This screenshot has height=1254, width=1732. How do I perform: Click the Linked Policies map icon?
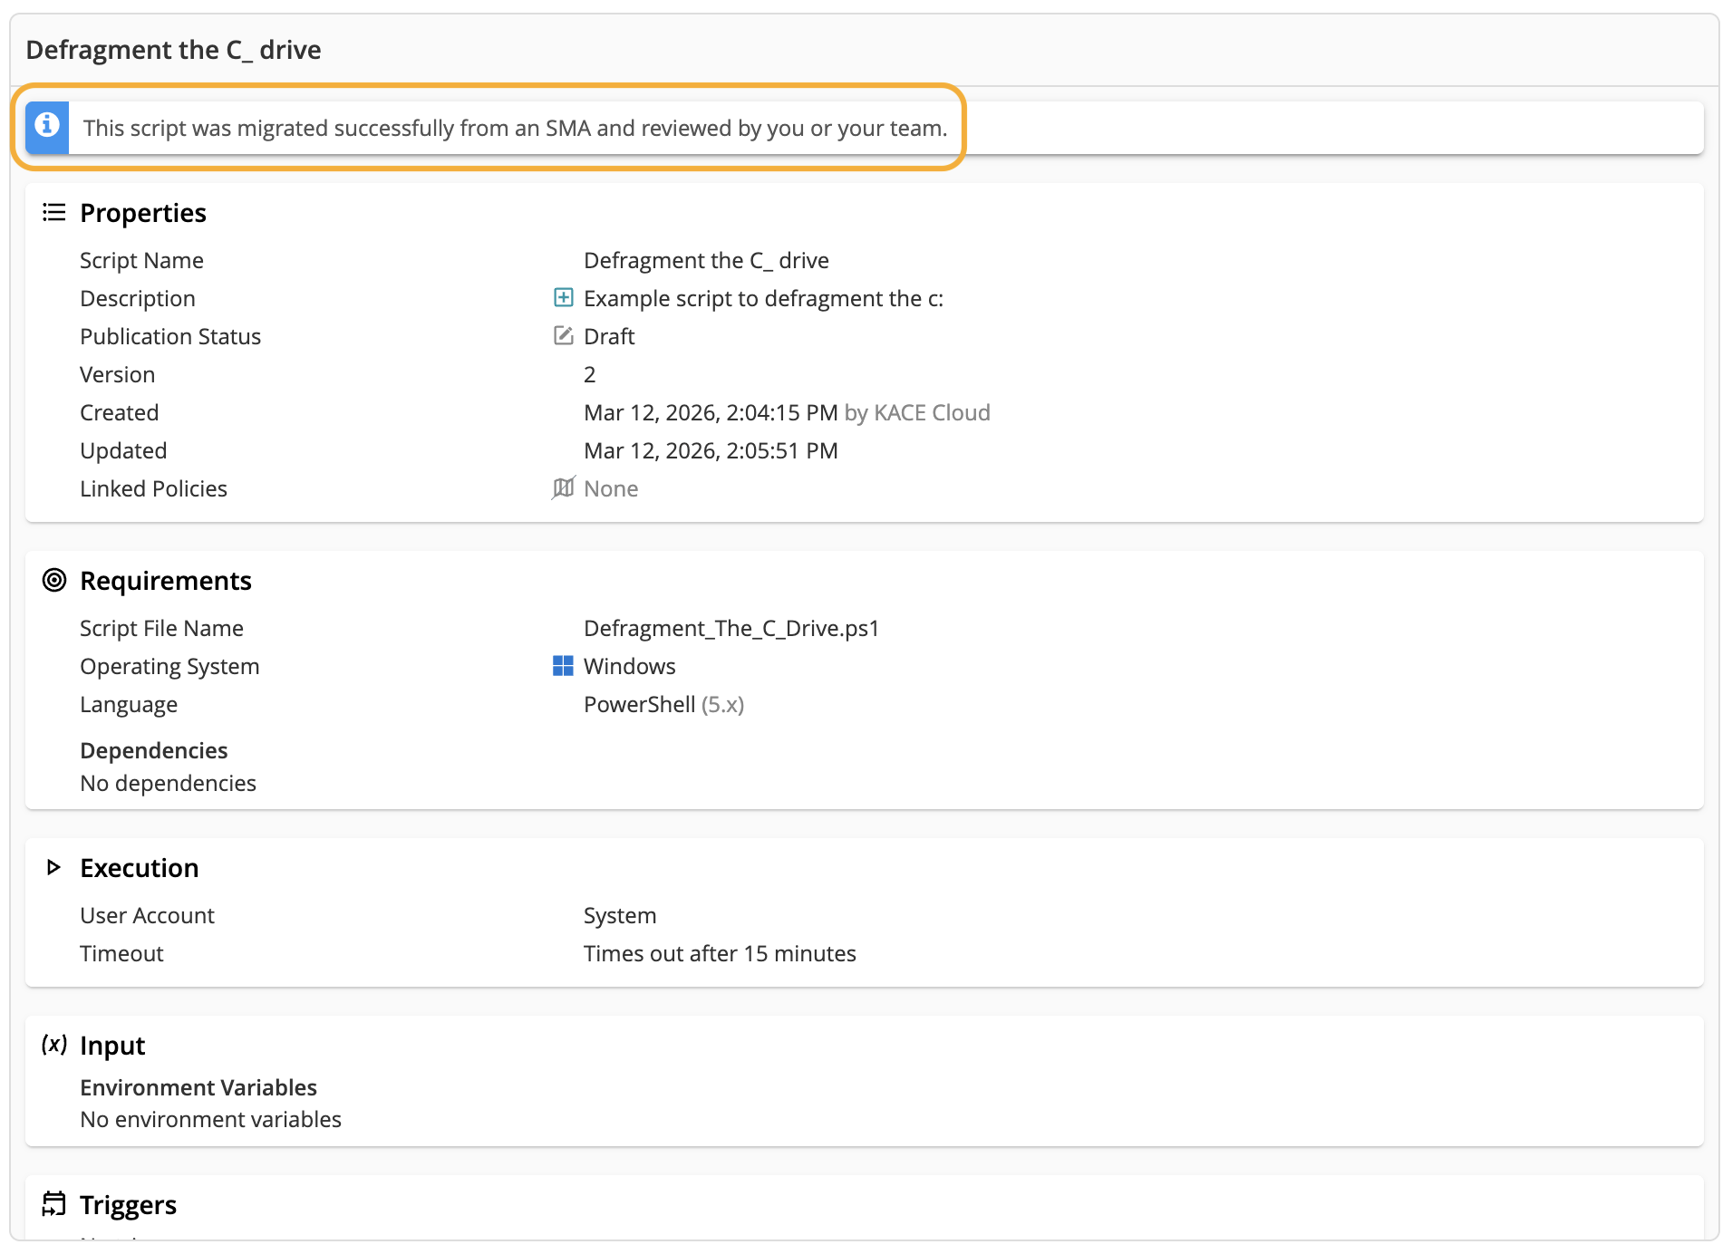(x=563, y=488)
